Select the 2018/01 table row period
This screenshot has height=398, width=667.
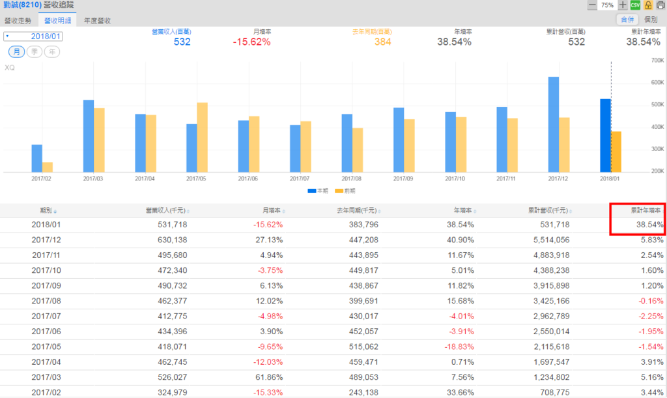pos(46,225)
